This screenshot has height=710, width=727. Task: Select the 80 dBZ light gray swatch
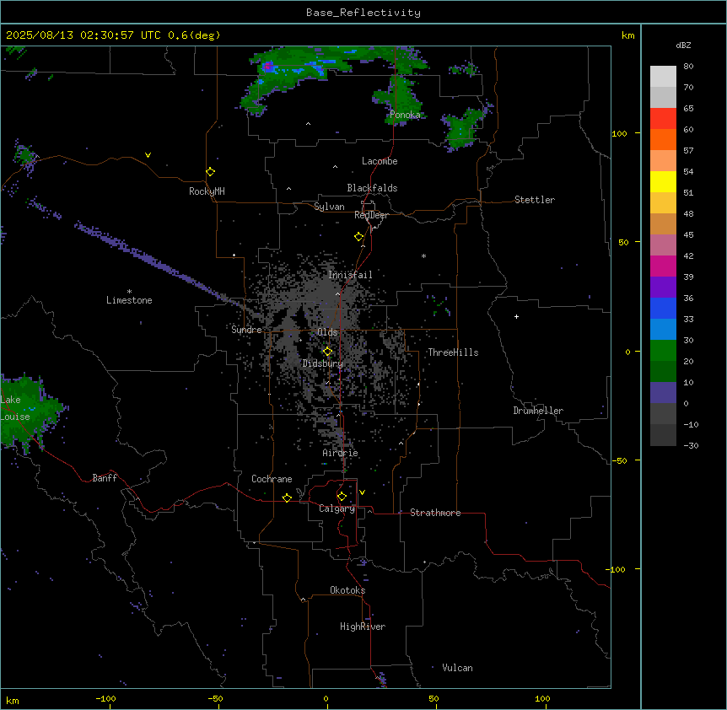coord(663,76)
